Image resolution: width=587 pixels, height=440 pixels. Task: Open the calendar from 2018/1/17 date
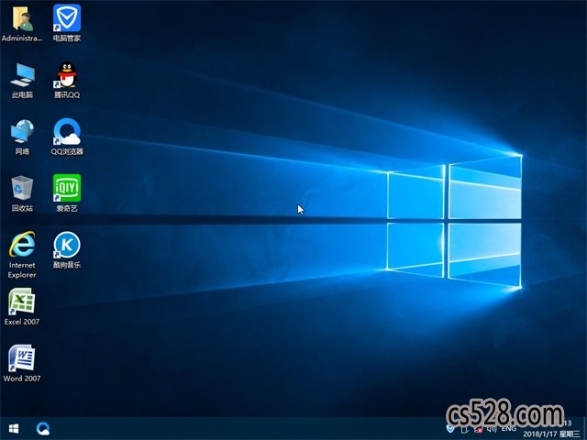(551, 434)
